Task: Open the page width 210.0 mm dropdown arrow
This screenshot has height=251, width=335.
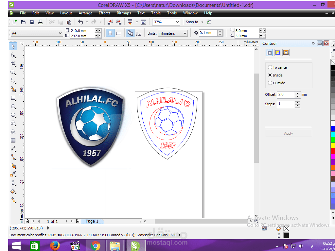Action: pyautogui.click(x=96, y=31)
